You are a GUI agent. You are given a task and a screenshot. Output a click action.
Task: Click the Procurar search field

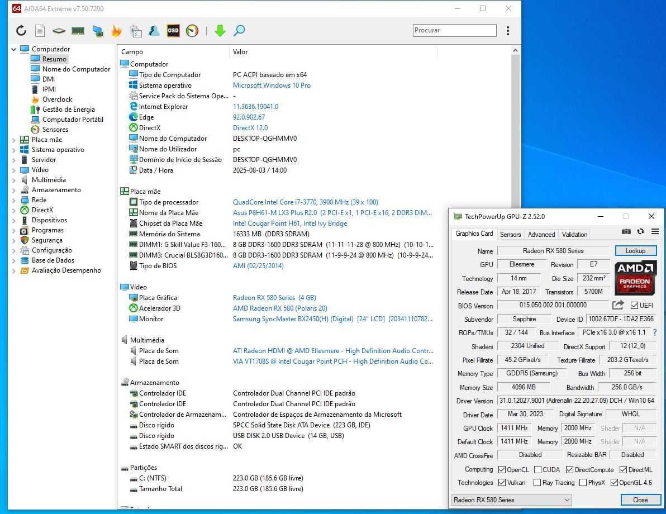[454, 30]
